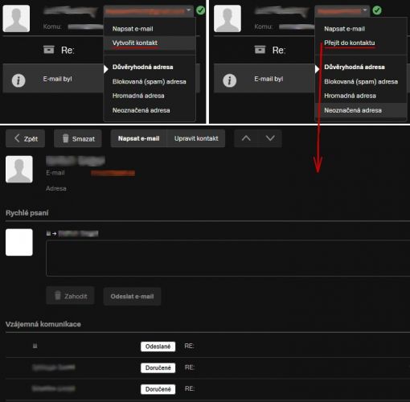Go to the next contact with the down chevron
The width and height of the screenshot is (410, 402).
coord(270,138)
